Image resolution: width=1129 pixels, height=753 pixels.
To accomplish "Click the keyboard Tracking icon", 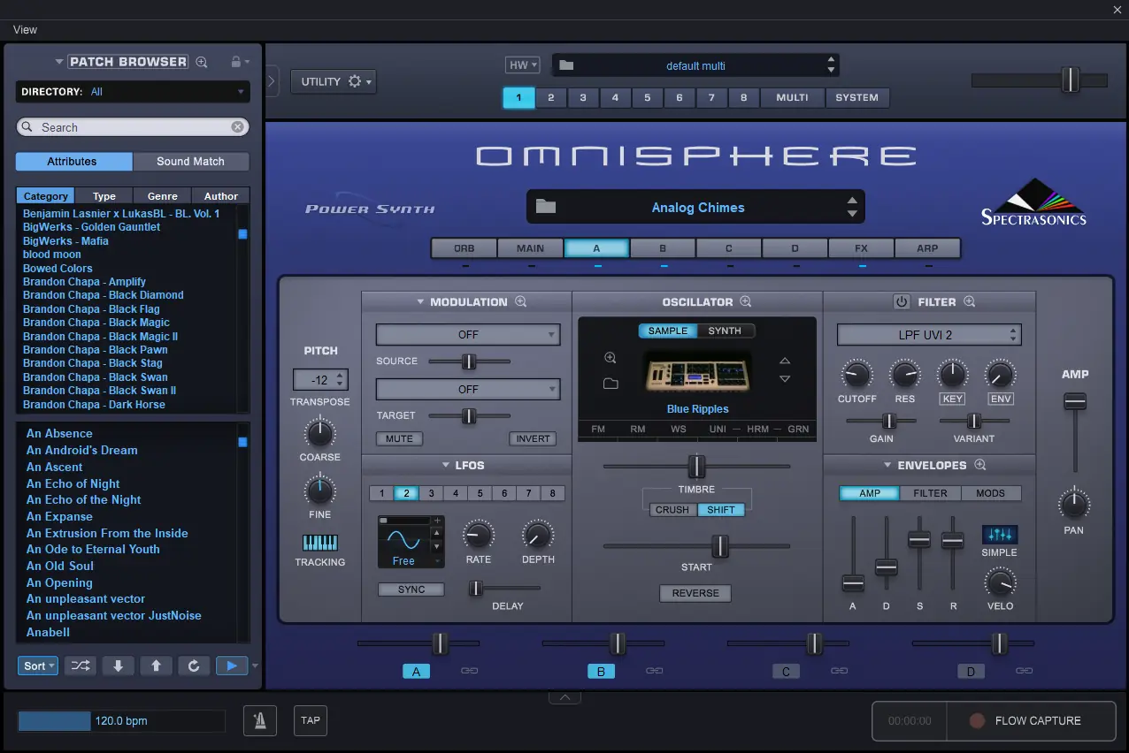I will click(x=320, y=543).
